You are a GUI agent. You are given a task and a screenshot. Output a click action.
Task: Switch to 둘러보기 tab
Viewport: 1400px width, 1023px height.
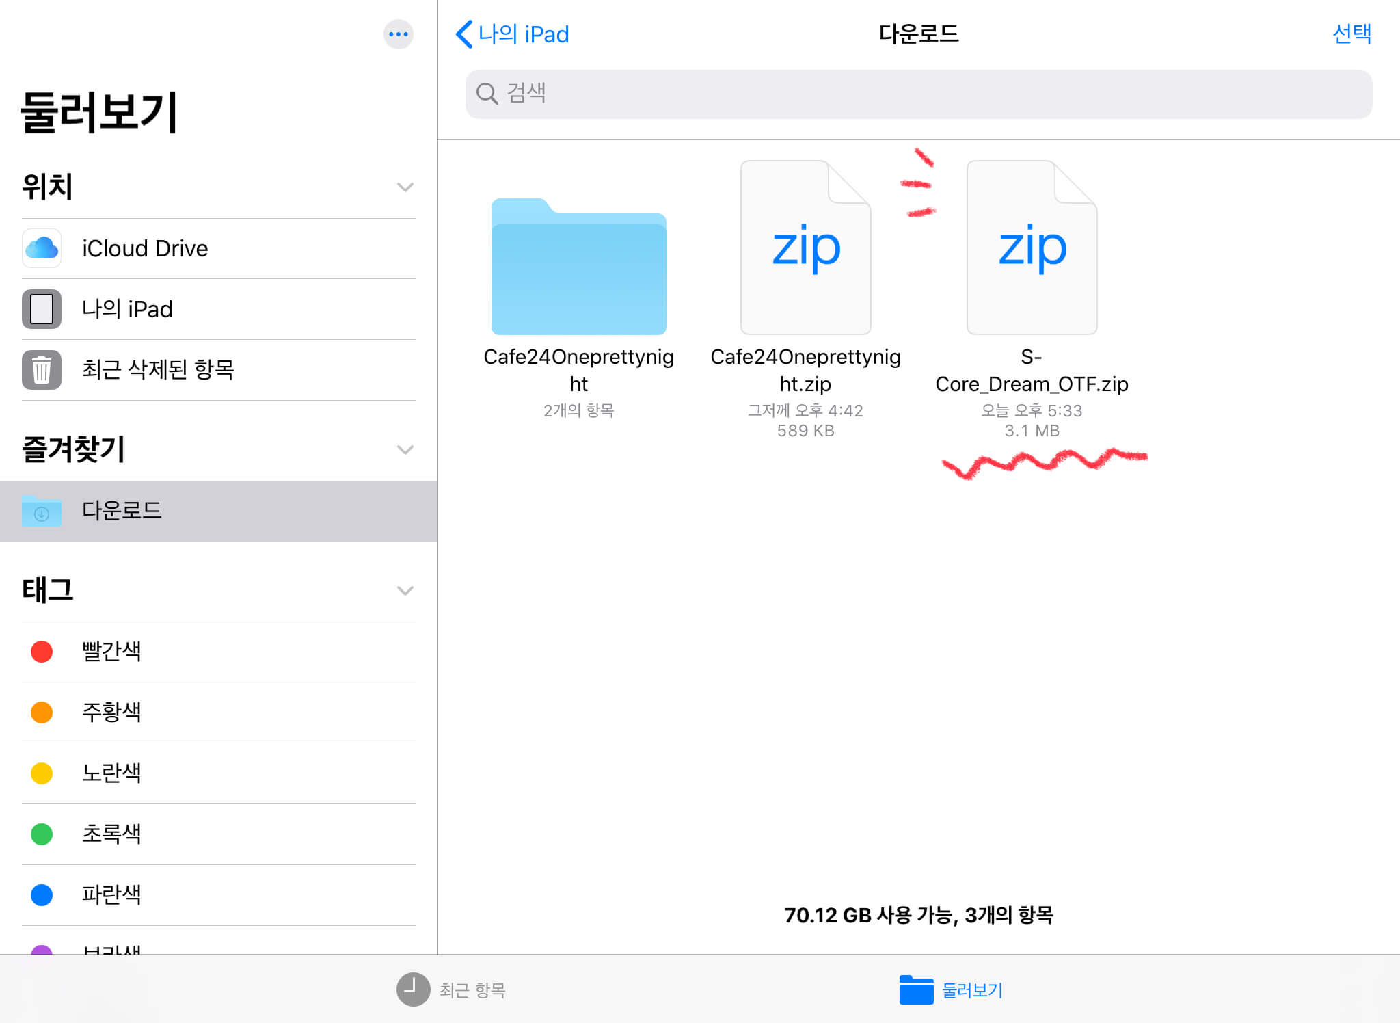click(x=952, y=989)
